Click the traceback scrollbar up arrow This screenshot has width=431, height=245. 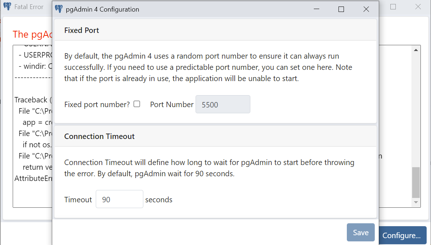[x=416, y=50]
